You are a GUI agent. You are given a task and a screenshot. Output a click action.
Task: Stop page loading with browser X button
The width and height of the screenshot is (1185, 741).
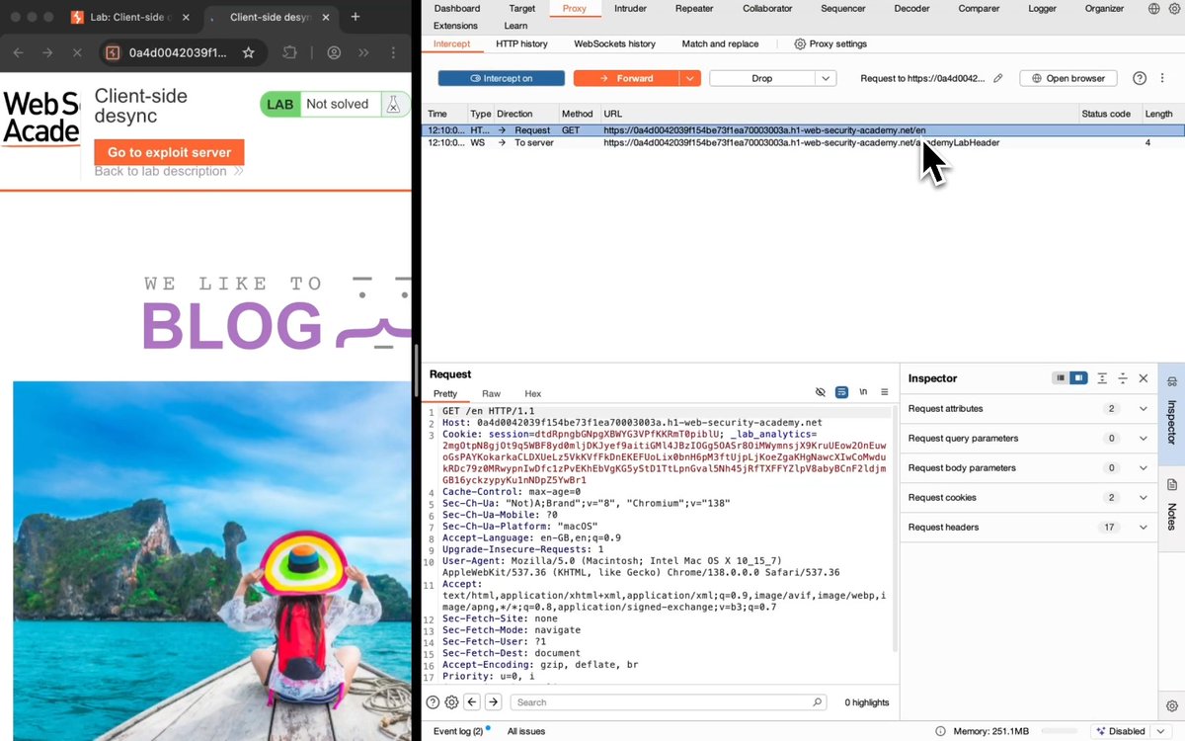pyautogui.click(x=77, y=52)
